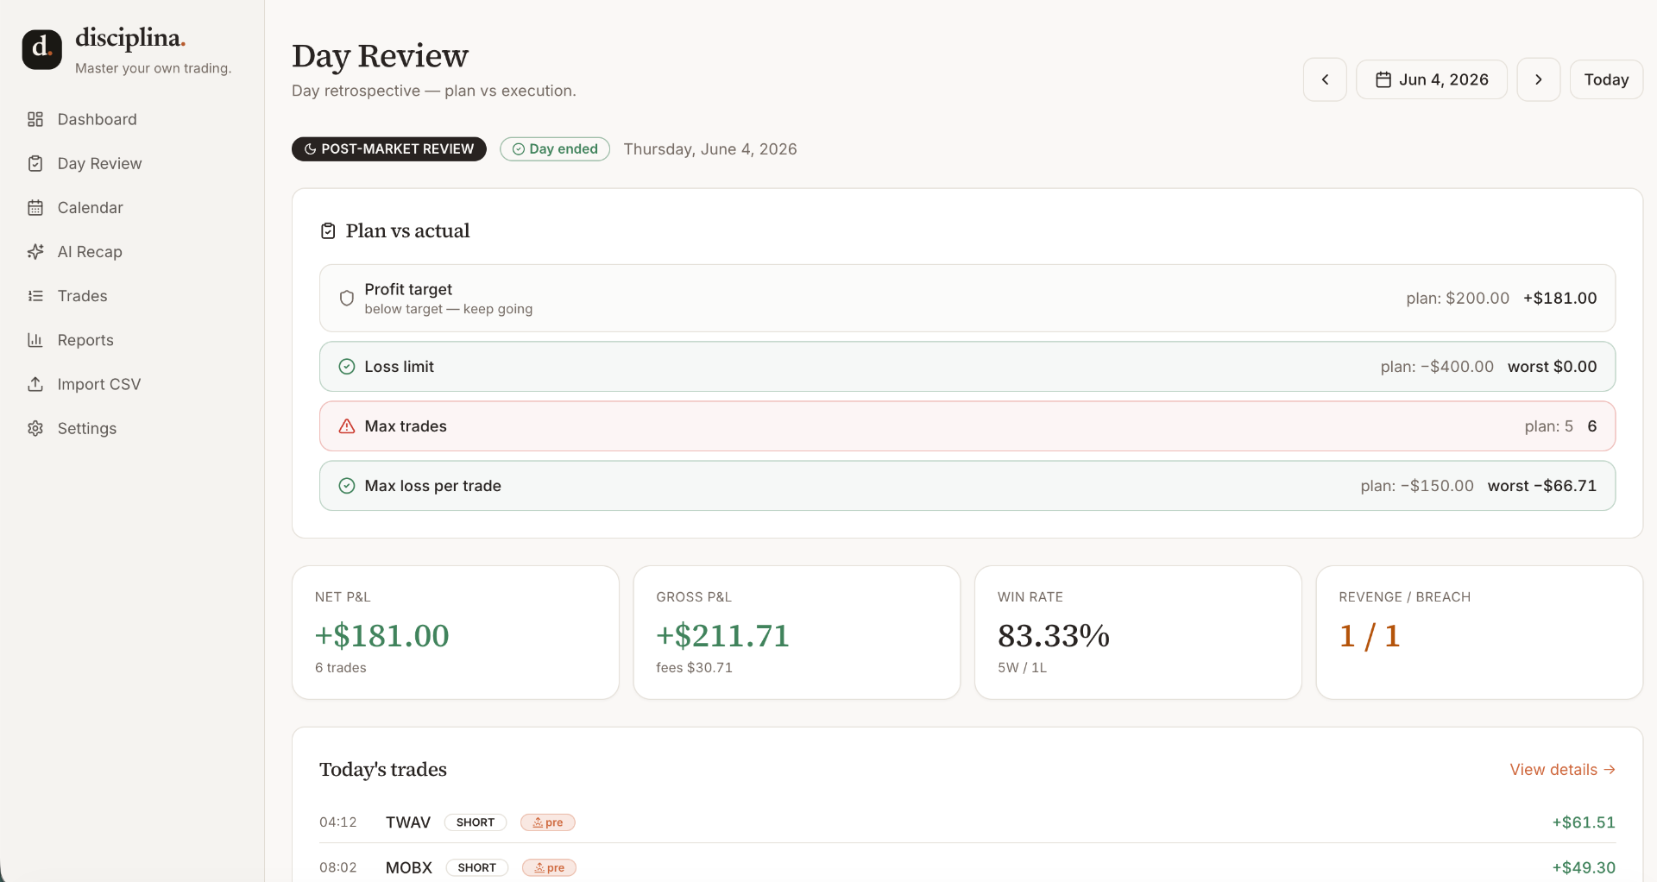Click the disciplina brand name
The width and height of the screenshot is (1657, 882).
130,38
